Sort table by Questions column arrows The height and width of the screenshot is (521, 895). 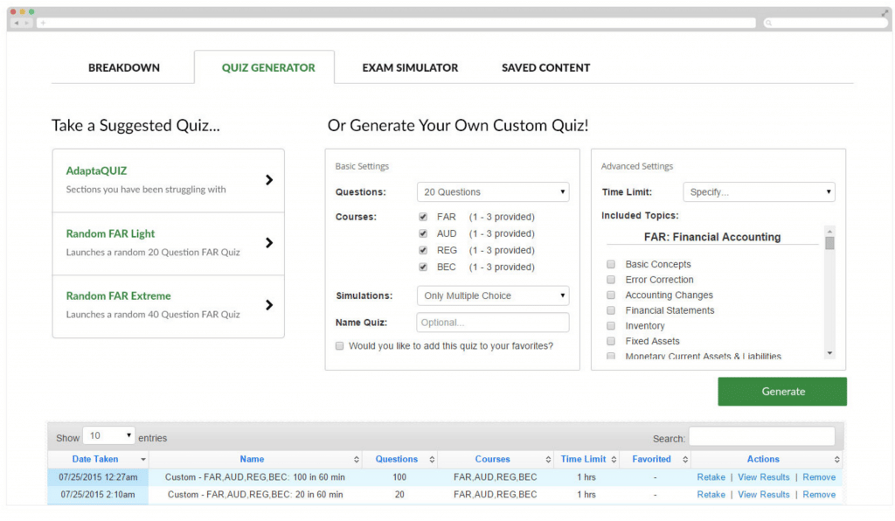pyautogui.click(x=432, y=459)
